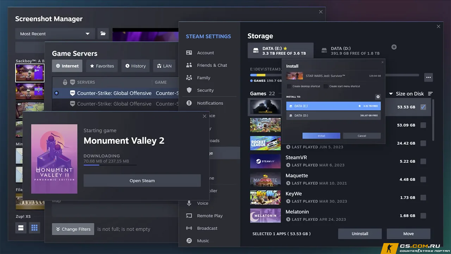Open Size on Disk sort dropdown

coord(407,93)
